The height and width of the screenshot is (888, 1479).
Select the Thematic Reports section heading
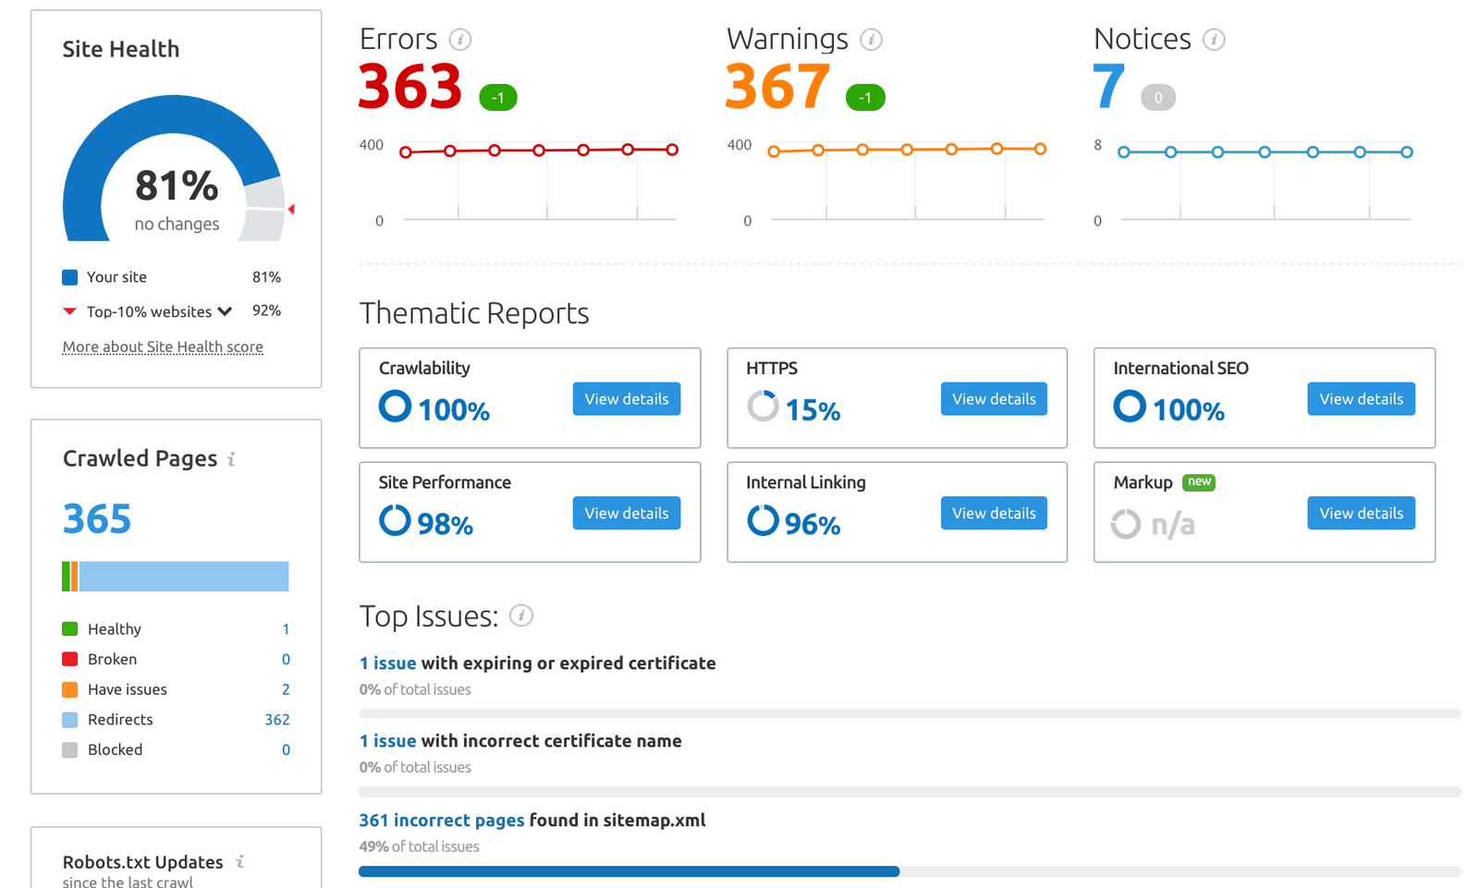(x=473, y=313)
